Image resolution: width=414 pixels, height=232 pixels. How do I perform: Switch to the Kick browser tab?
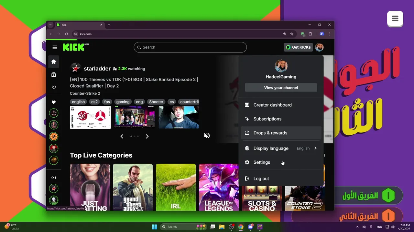(x=79, y=25)
